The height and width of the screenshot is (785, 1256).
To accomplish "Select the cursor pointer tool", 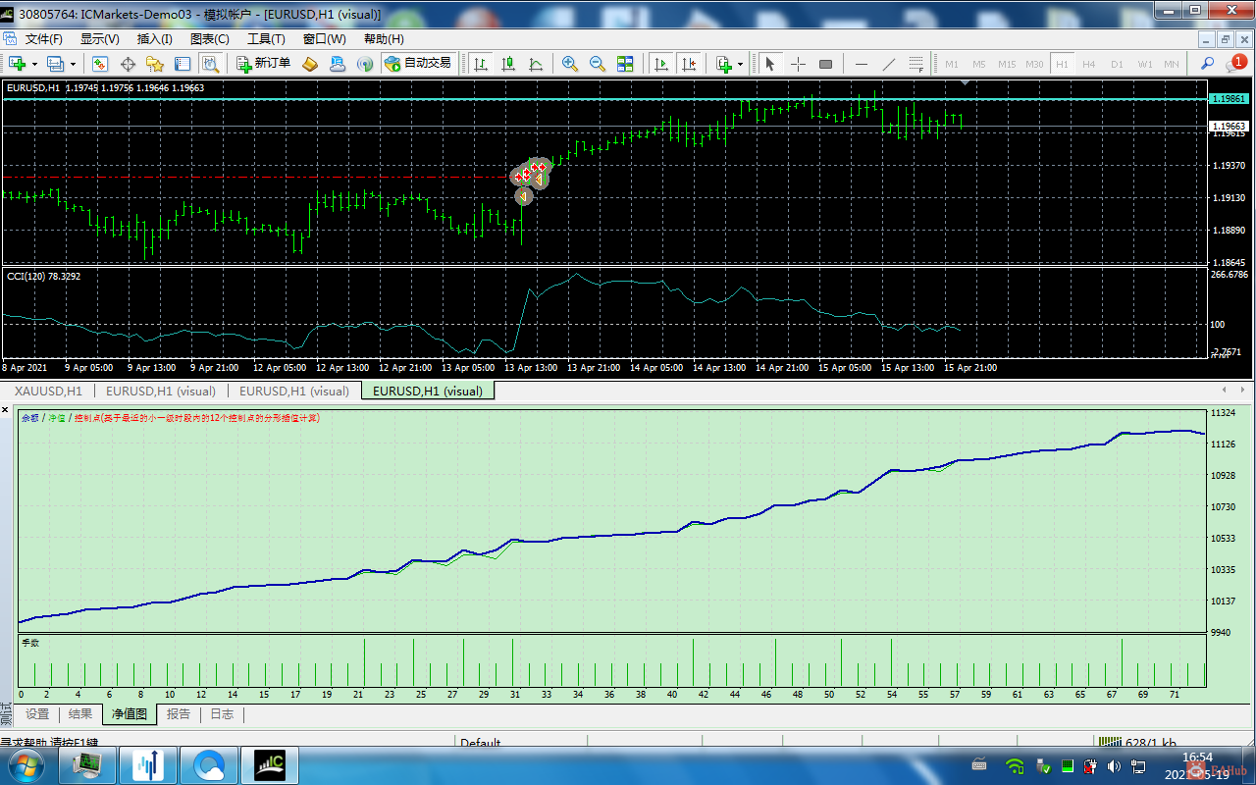I will (x=770, y=64).
